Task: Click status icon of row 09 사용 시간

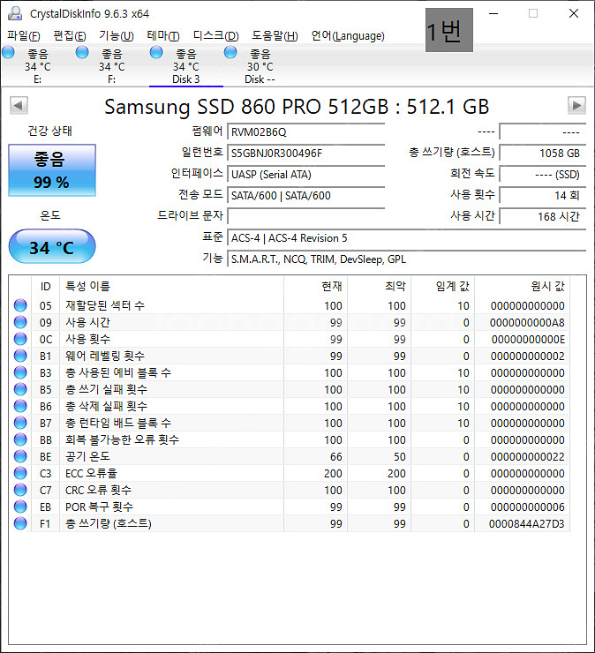Action: pos(20,322)
